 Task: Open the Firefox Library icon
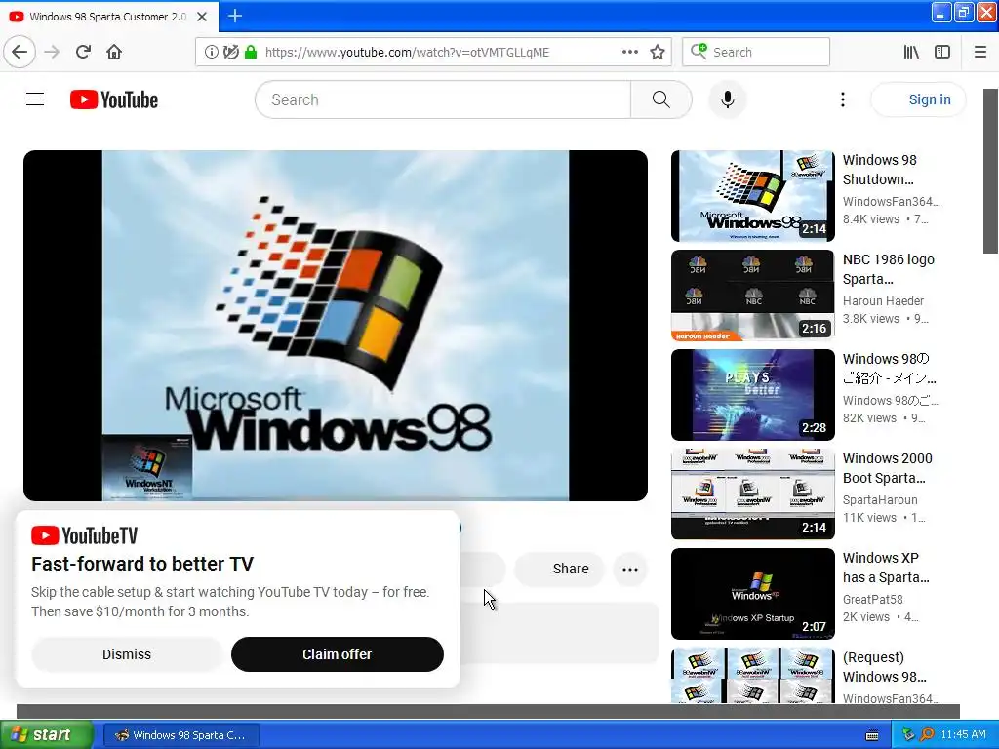(911, 53)
